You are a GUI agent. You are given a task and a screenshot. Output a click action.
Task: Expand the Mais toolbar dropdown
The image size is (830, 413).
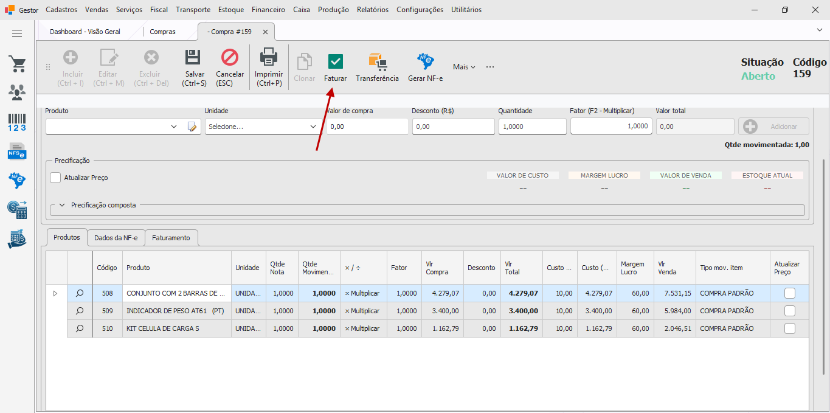coord(464,67)
